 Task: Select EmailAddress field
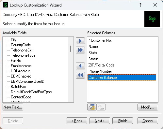pos(21,66)
